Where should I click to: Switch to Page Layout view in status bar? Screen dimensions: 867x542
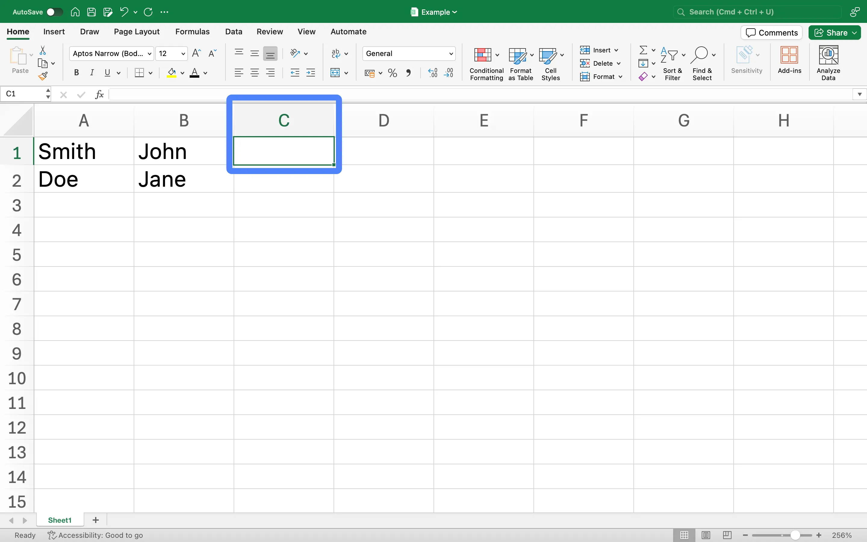[x=705, y=535]
